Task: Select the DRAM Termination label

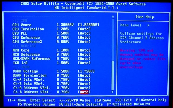Action: coord(30,75)
